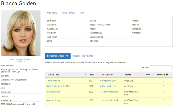Viewport: 173px width, 106px height.
Task: Open the October 5, 1988 birthday link
Action: pyautogui.click(x=8, y=80)
